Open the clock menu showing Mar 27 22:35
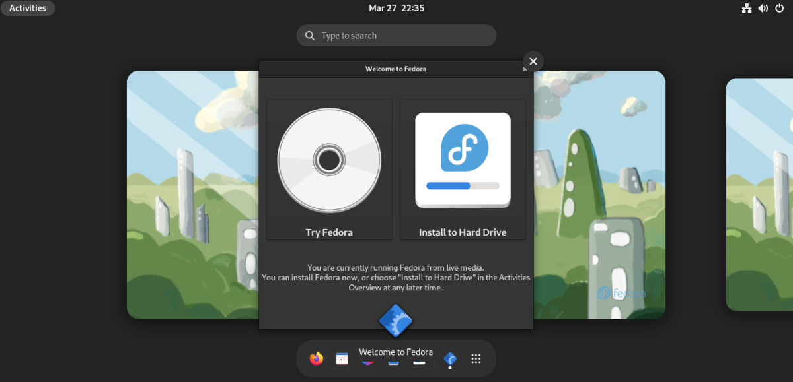Image resolution: width=793 pixels, height=382 pixels. [397, 8]
